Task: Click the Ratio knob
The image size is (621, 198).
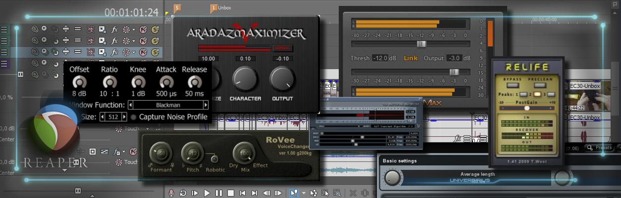Action: click(109, 82)
